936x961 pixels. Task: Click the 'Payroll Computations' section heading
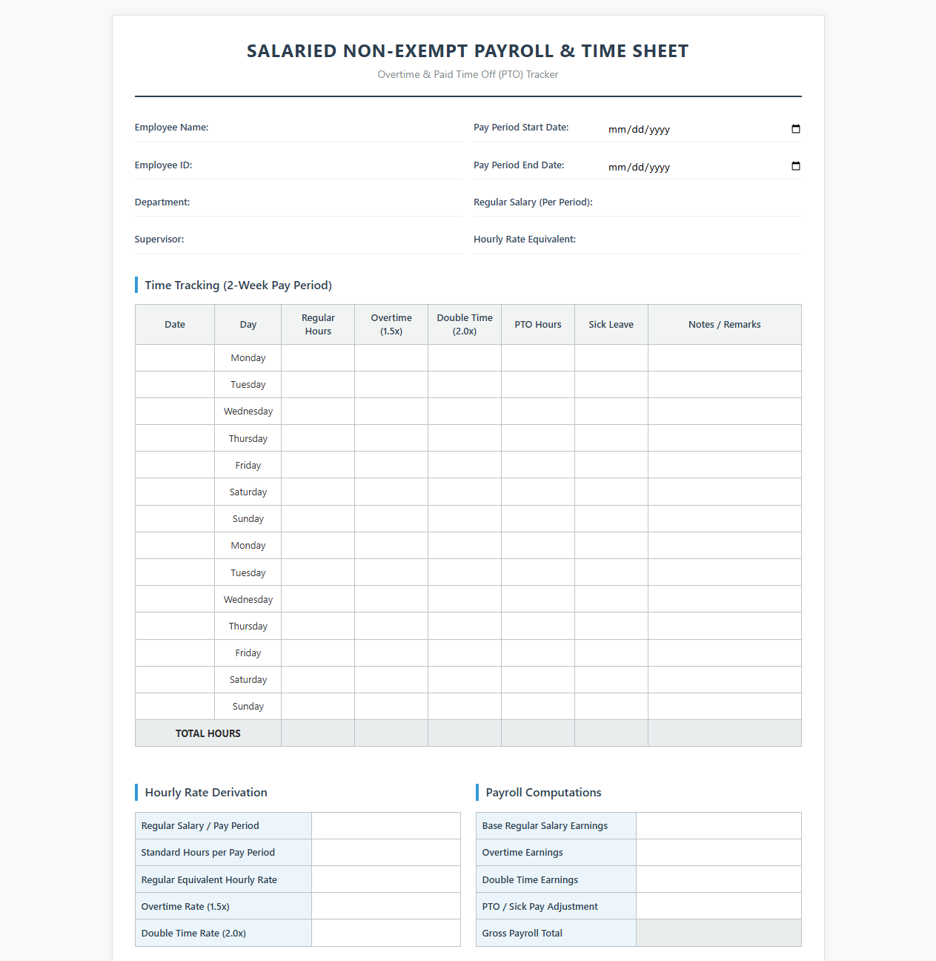tap(543, 793)
